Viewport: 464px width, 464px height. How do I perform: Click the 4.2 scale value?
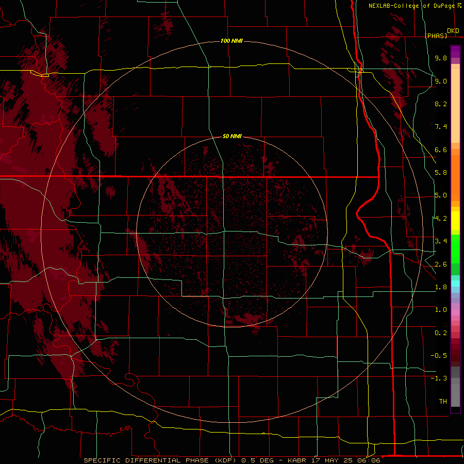(441, 219)
